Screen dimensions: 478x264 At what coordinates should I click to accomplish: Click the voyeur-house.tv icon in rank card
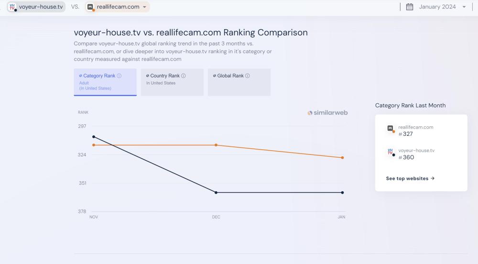tap(390, 152)
